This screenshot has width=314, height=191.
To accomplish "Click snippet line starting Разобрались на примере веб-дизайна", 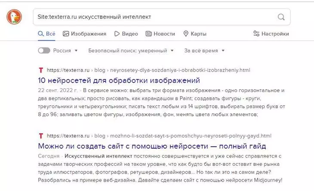I will tap(160, 180).
